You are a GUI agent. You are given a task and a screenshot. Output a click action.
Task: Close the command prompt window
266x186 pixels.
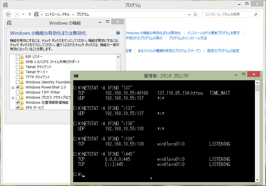254,74
